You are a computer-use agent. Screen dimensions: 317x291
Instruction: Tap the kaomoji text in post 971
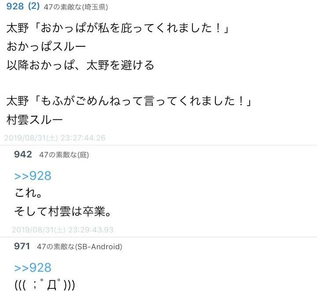click(44, 284)
